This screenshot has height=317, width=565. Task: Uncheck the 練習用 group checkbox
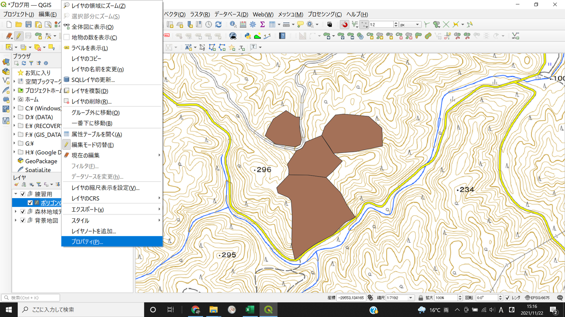coord(23,194)
